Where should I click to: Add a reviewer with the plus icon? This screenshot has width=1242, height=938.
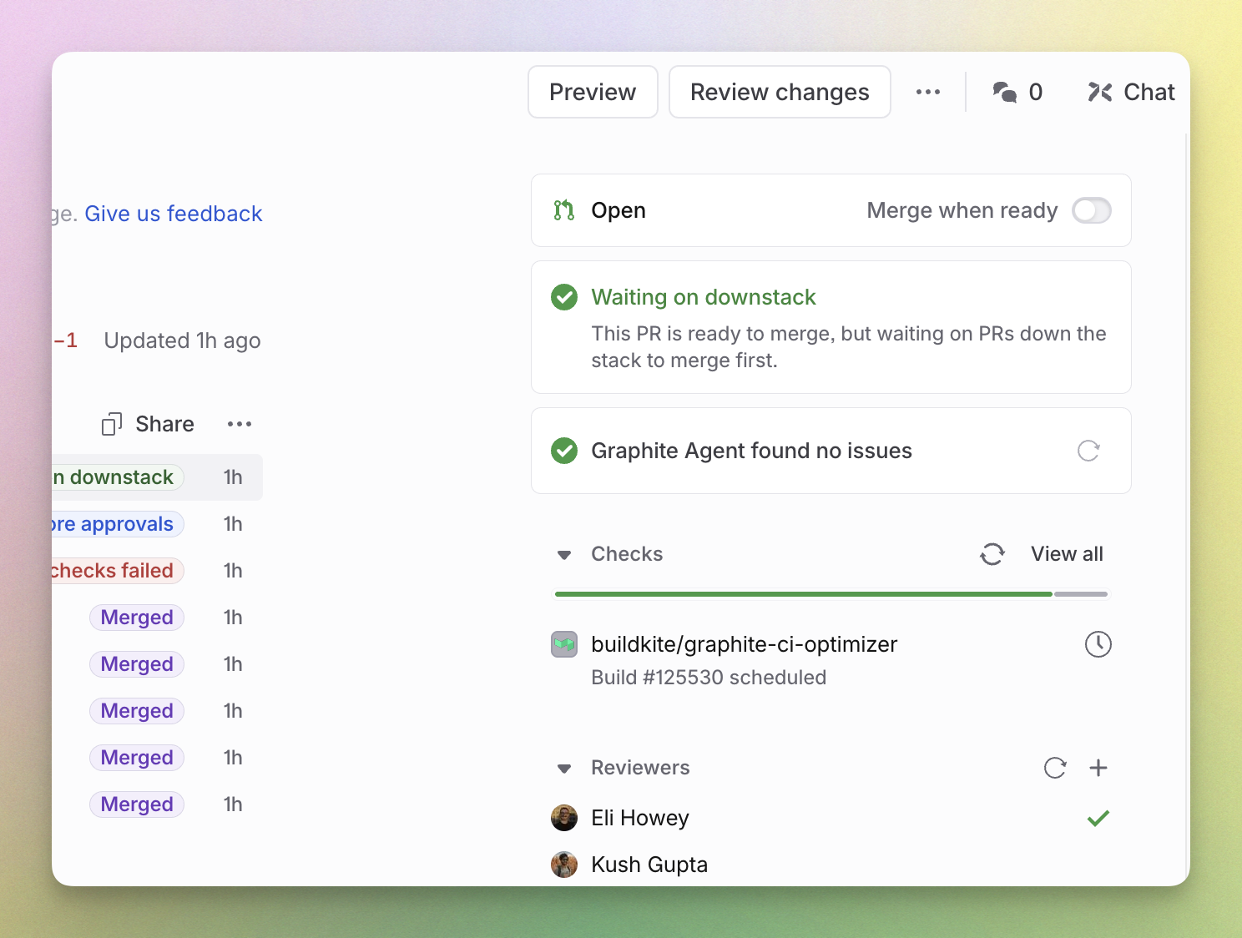point(1098,768)
